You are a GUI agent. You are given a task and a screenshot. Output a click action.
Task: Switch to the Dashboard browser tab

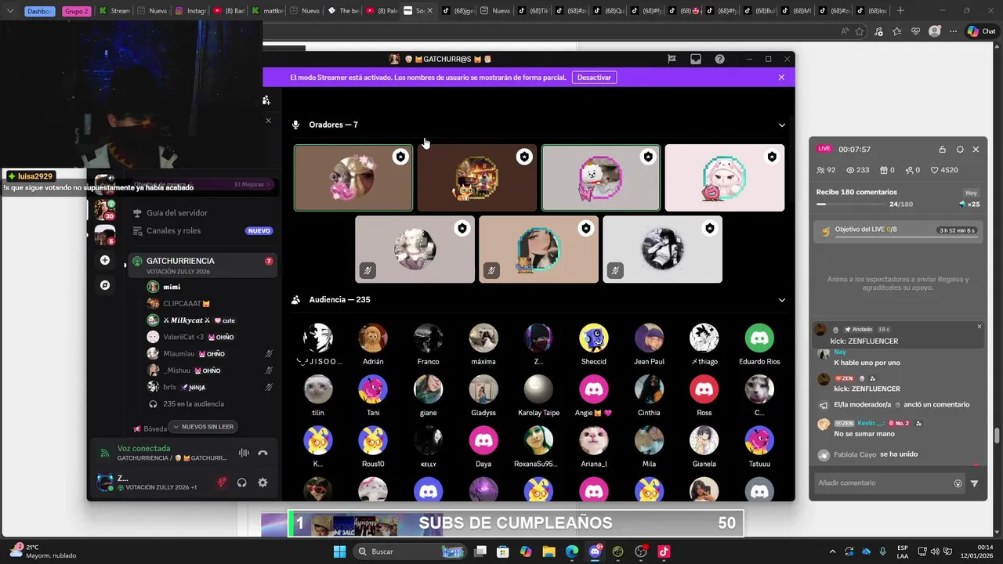click(x=39, y=11)
